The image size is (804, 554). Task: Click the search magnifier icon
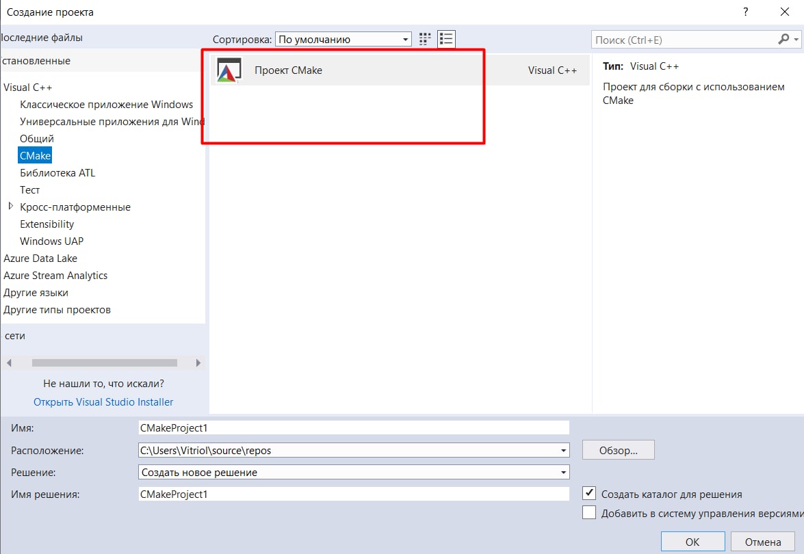click(x=783, y=40)
